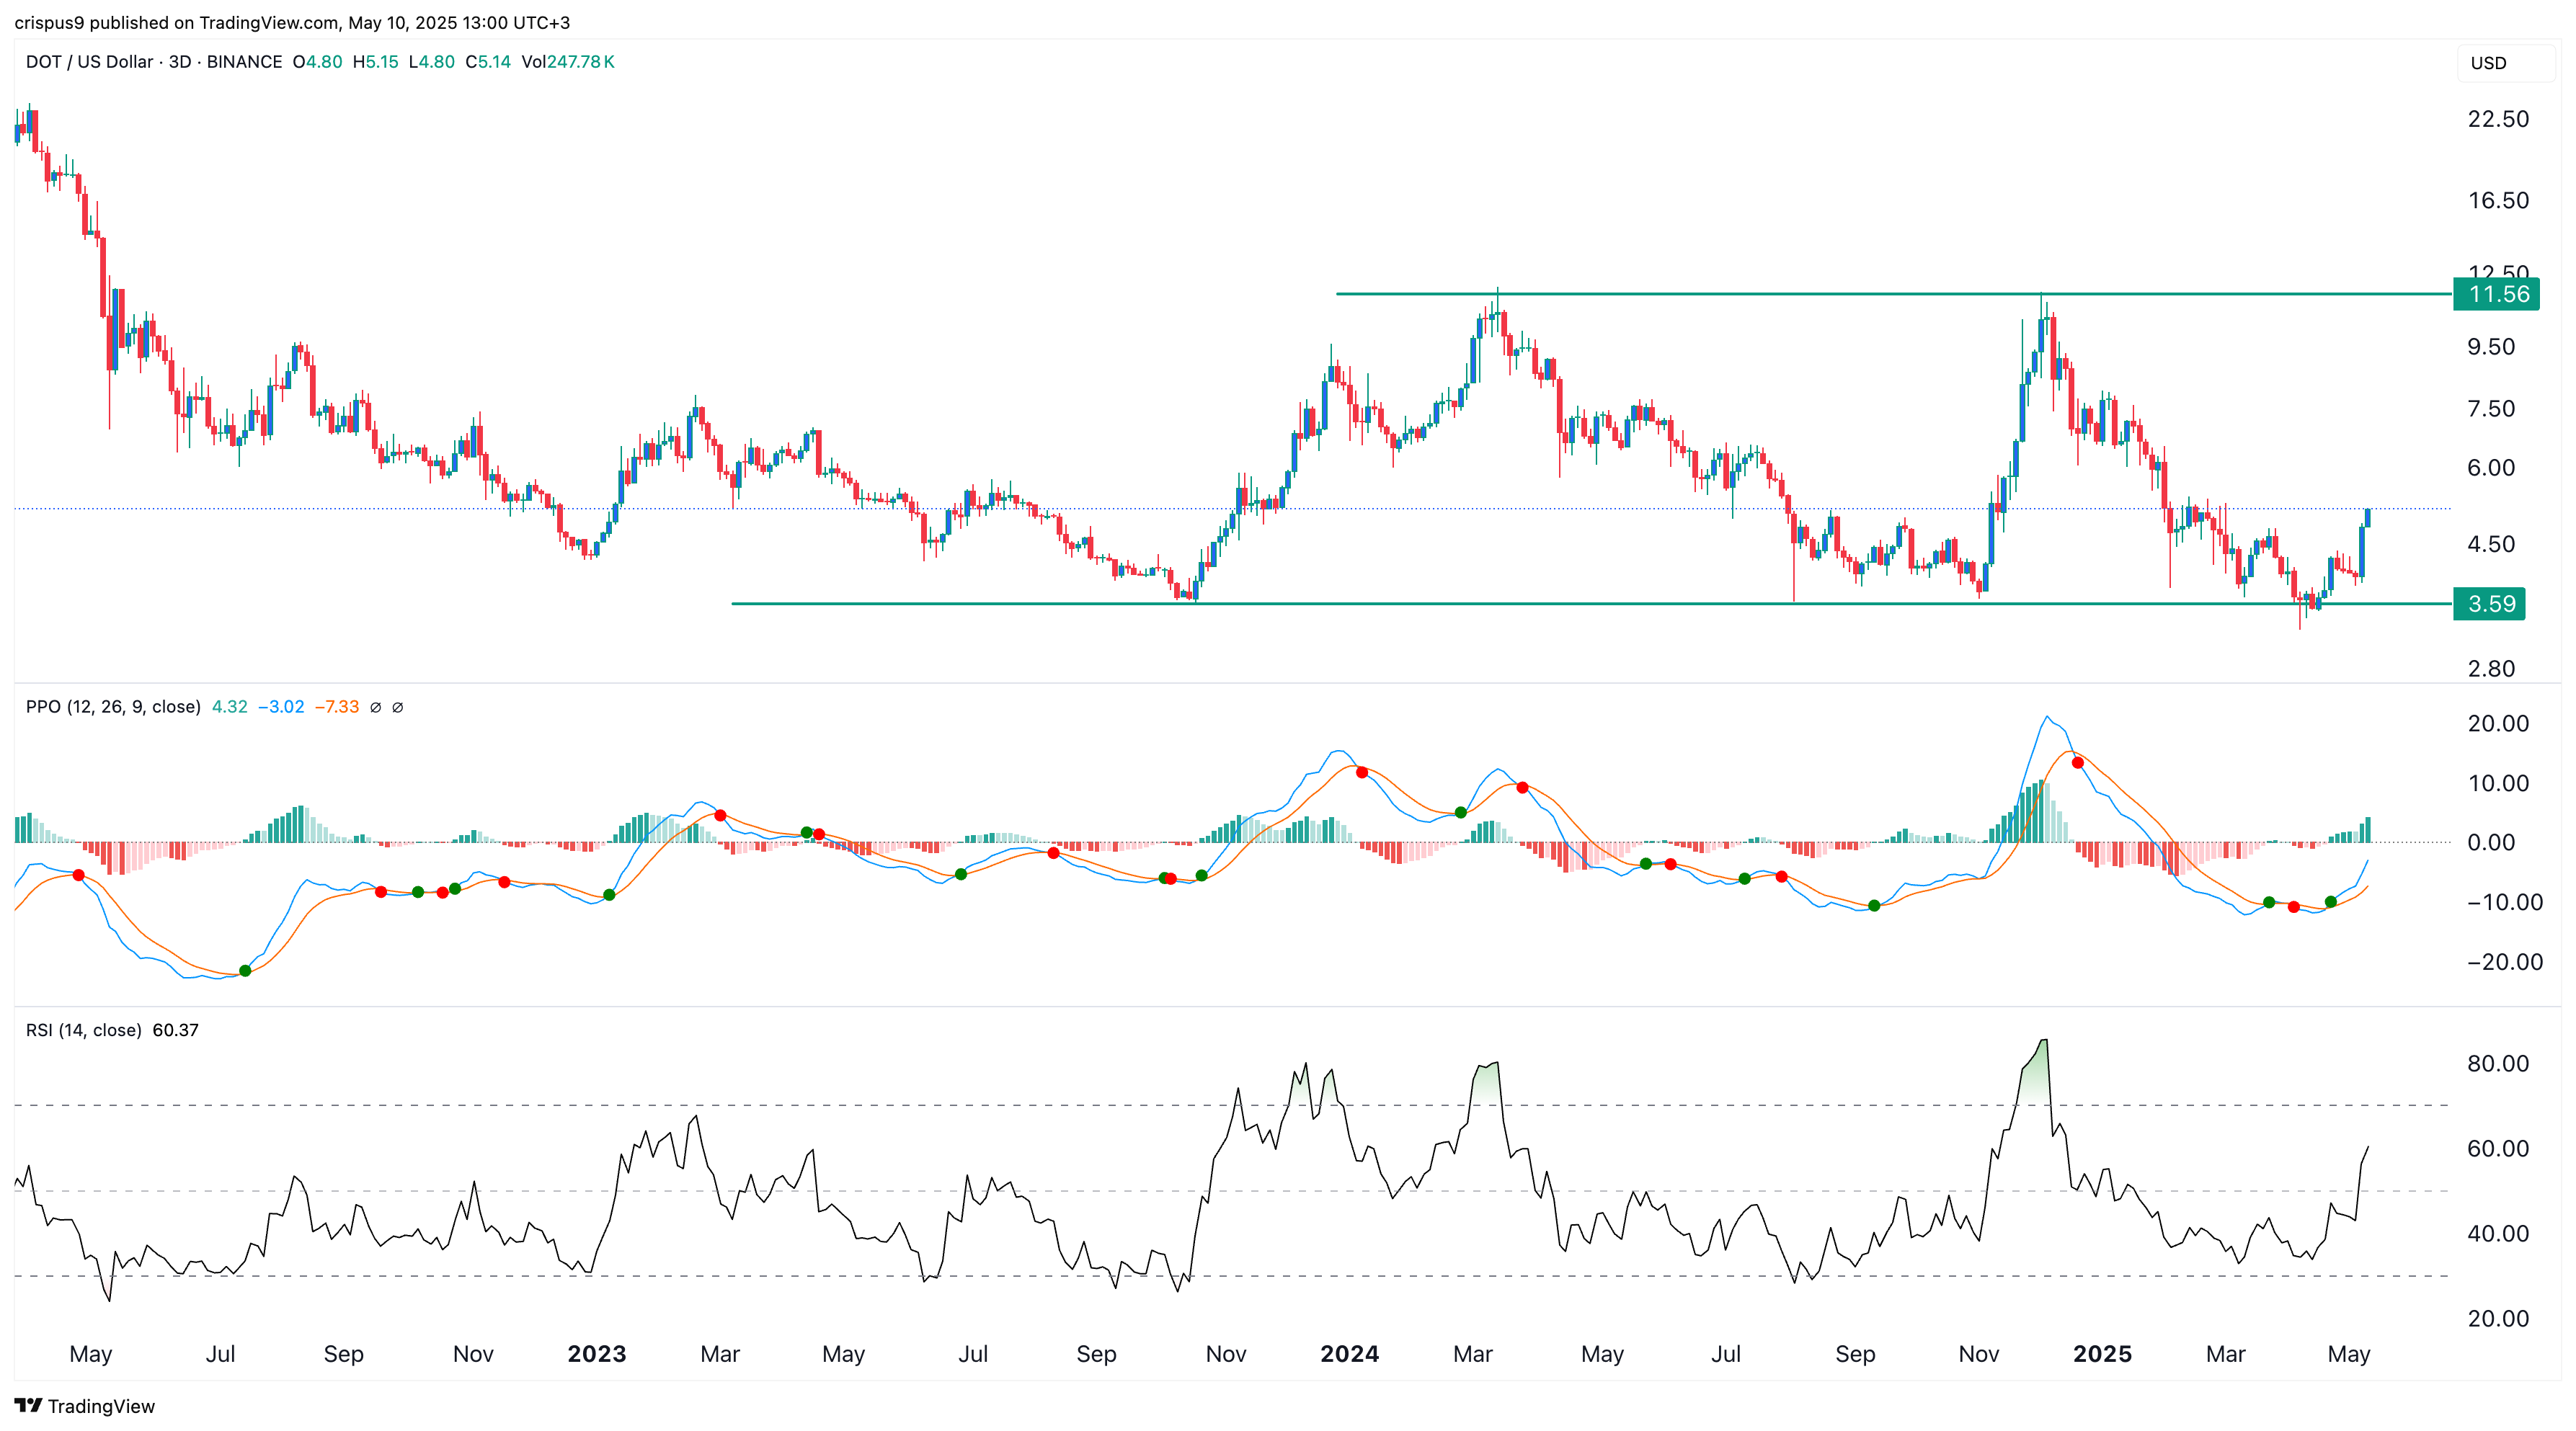The image size is (2576, 1431).
Task: Click the TradingView logo icon
Action: point(28,1405)
